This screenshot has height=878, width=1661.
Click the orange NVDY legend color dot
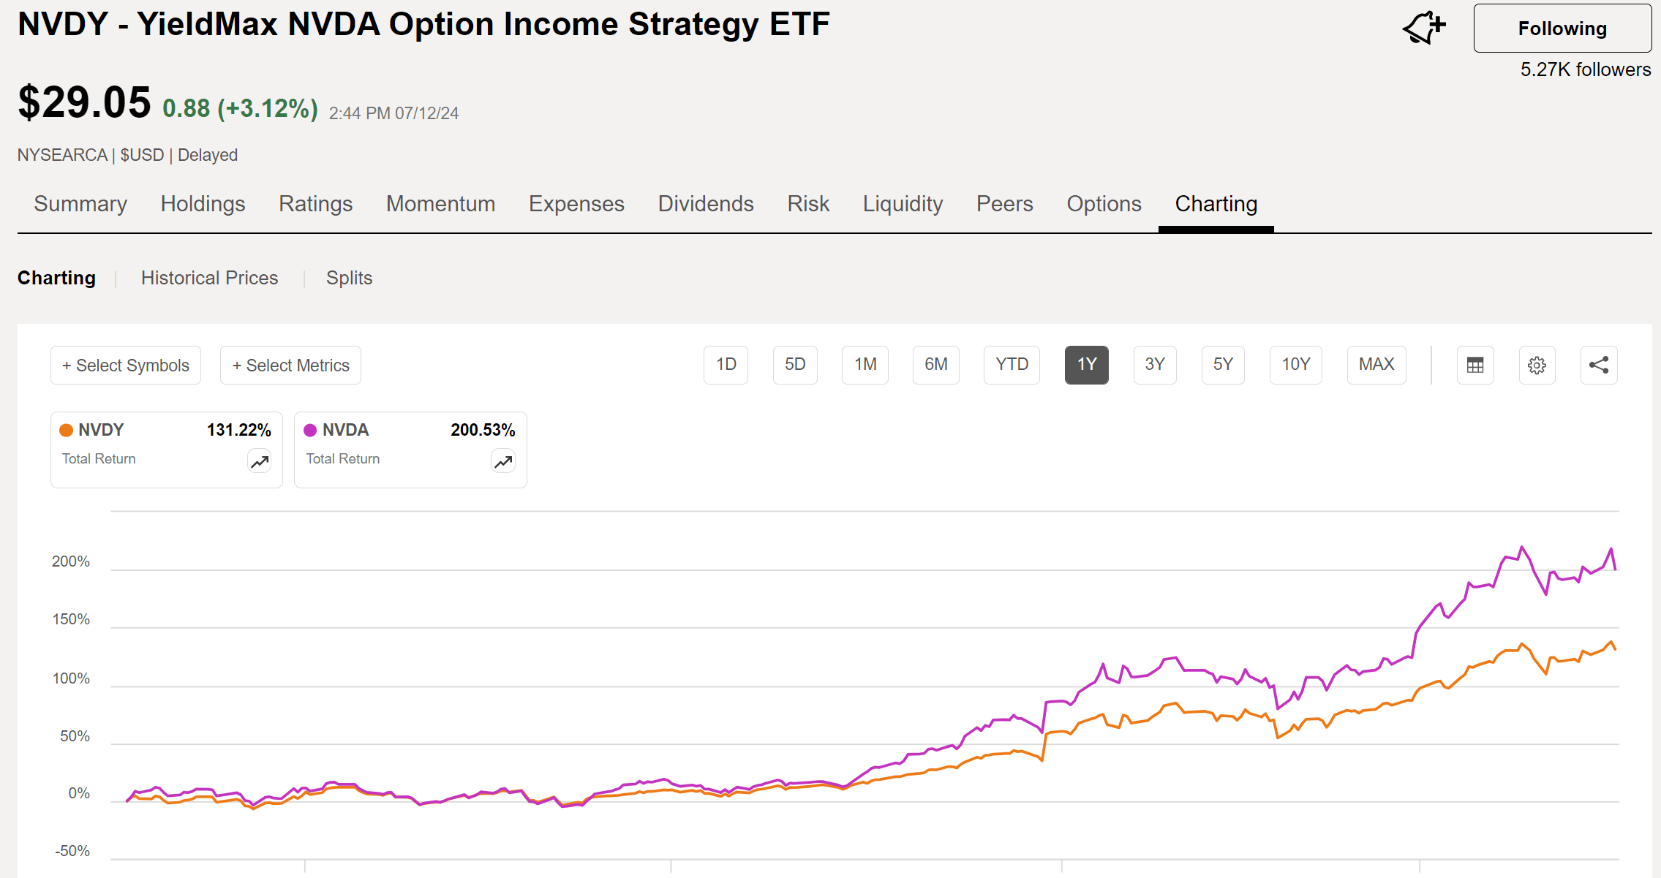[67, 430]
